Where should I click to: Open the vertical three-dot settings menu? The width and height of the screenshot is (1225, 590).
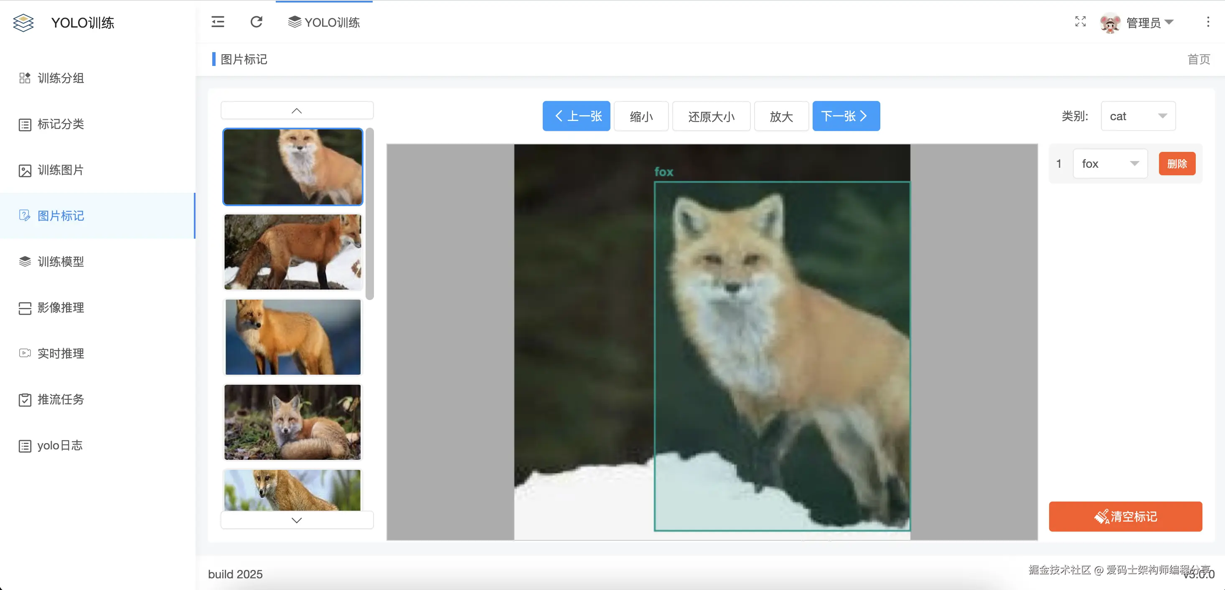point(1208,22)
